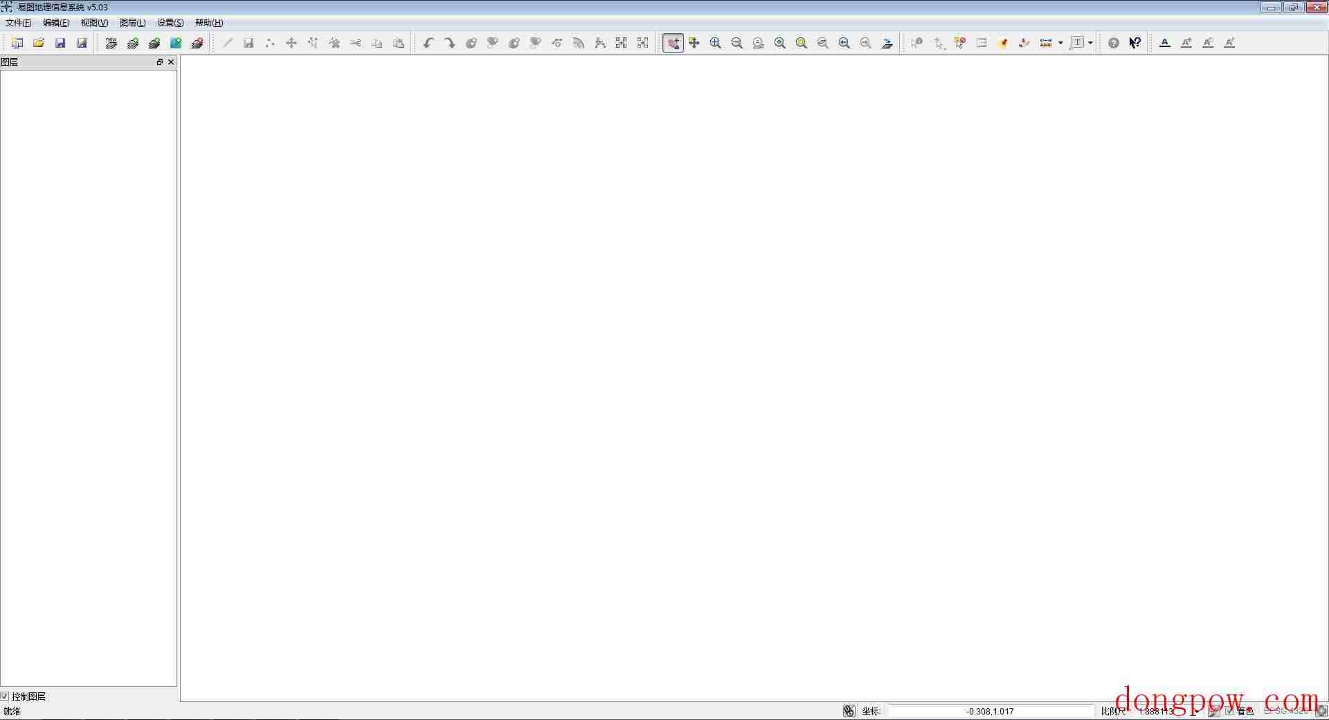Click the New project toolbar icon
The height and width of the screenshot is (720, 1329).
17,43
